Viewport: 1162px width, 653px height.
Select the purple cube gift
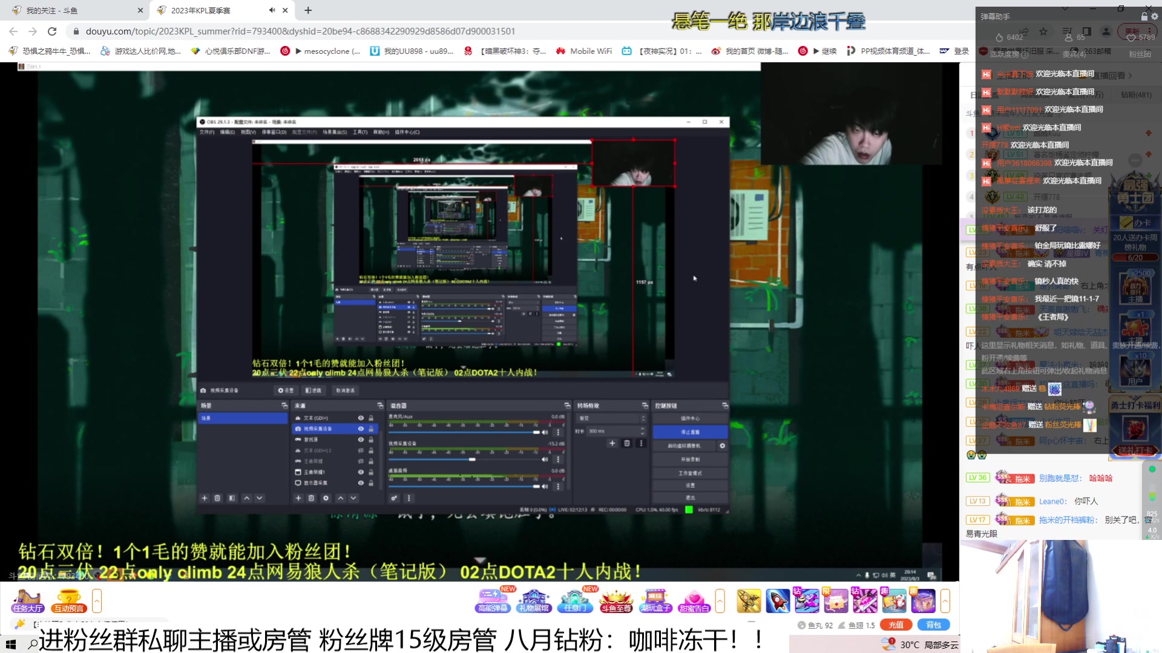(923, 600)
